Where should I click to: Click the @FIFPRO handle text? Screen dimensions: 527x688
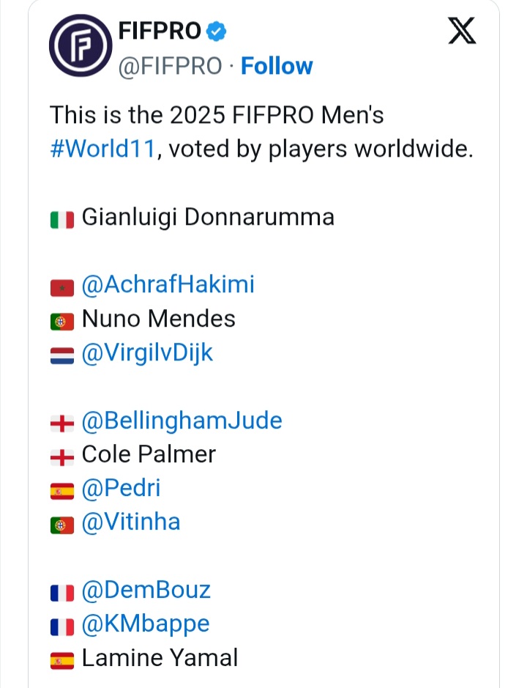[169, 66]
